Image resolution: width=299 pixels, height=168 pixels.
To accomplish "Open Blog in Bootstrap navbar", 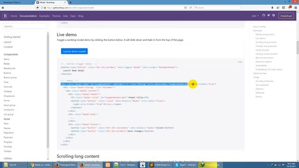I will tap(81, 16).
